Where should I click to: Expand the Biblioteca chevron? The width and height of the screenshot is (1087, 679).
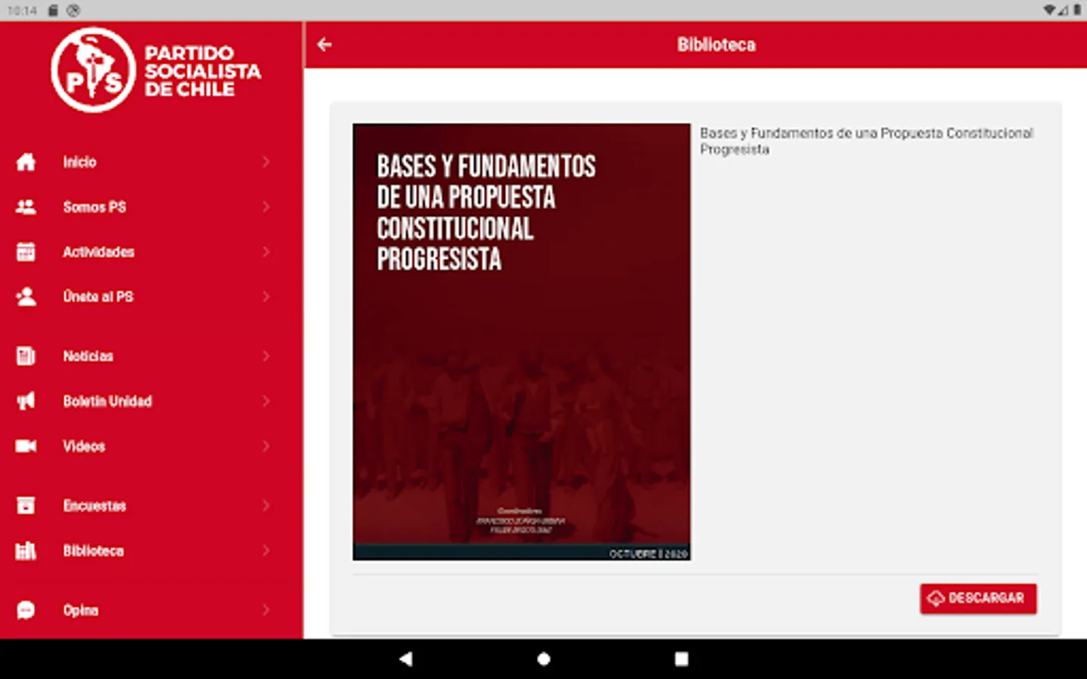tap(266, 551)
